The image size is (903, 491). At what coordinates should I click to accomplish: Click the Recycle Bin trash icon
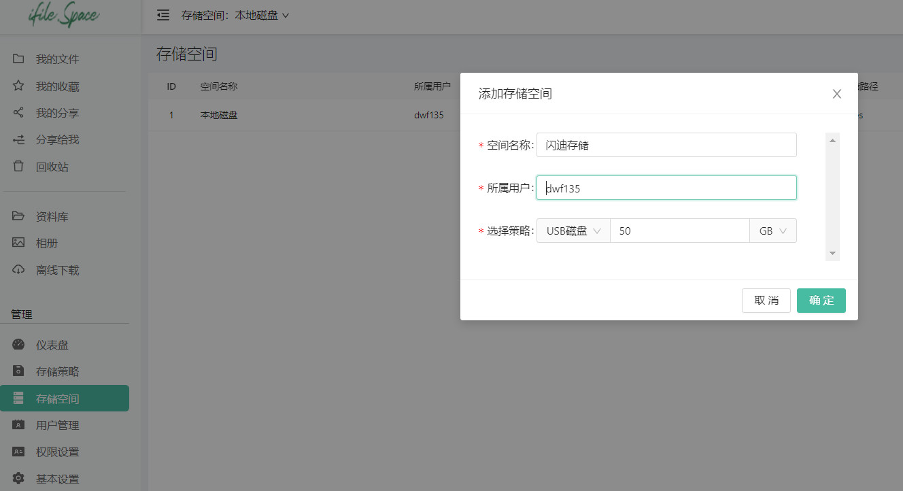(19, 167)
